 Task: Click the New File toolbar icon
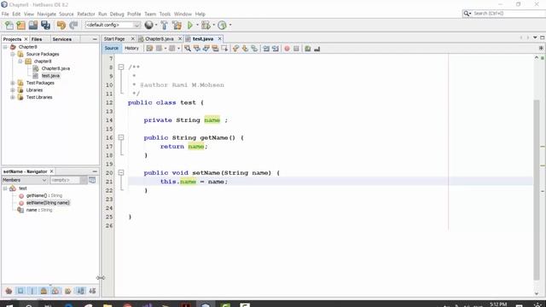[9, 25]
